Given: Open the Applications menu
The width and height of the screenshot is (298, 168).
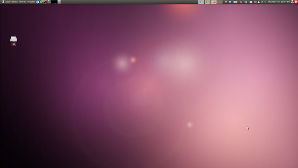Looking at the screenshot, I should [11, 2].
